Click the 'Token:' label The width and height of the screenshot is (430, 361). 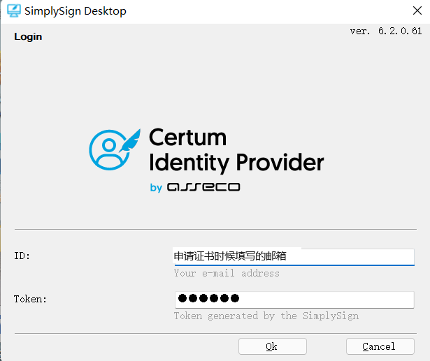coord(30,299)
